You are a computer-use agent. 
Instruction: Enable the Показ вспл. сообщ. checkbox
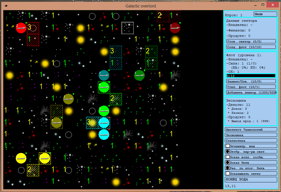click(228, 157)
